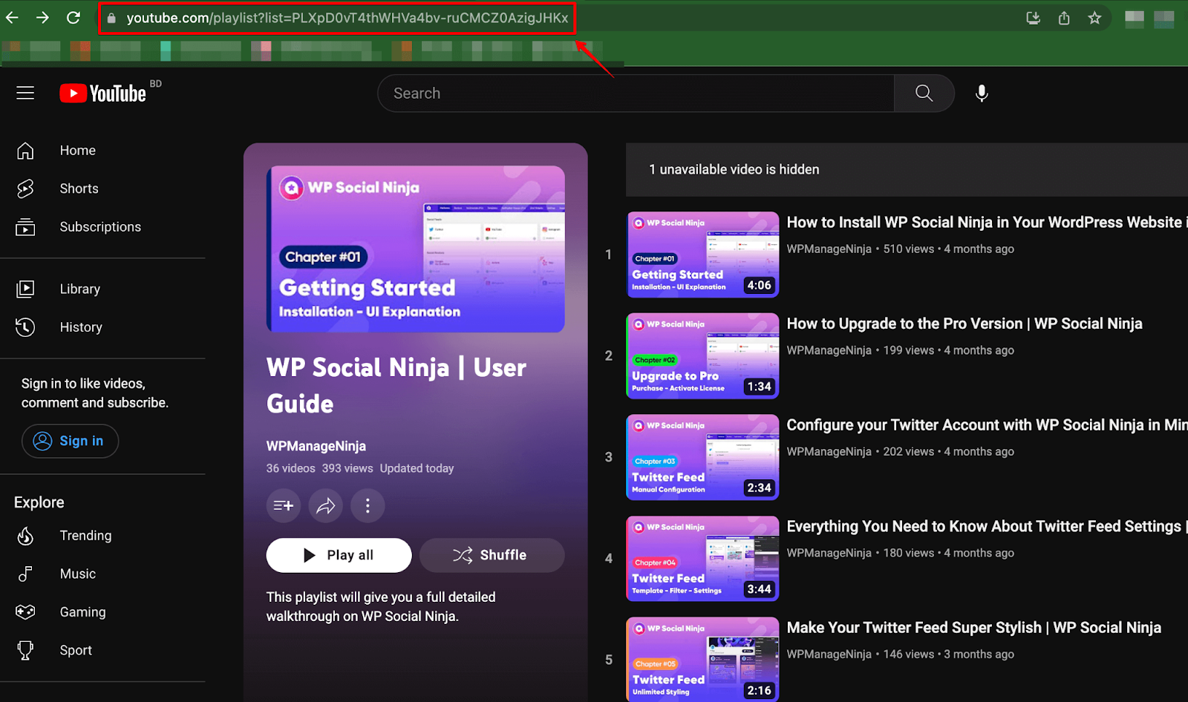Click the Sign in button

[70, 441]
